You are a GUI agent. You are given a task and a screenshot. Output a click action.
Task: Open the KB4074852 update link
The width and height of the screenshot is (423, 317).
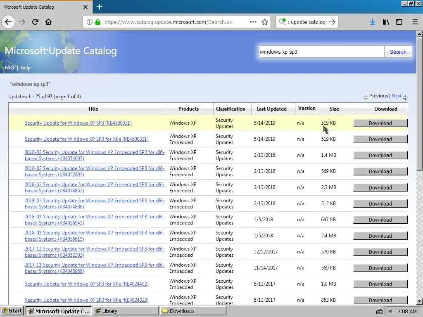[95, 188]
